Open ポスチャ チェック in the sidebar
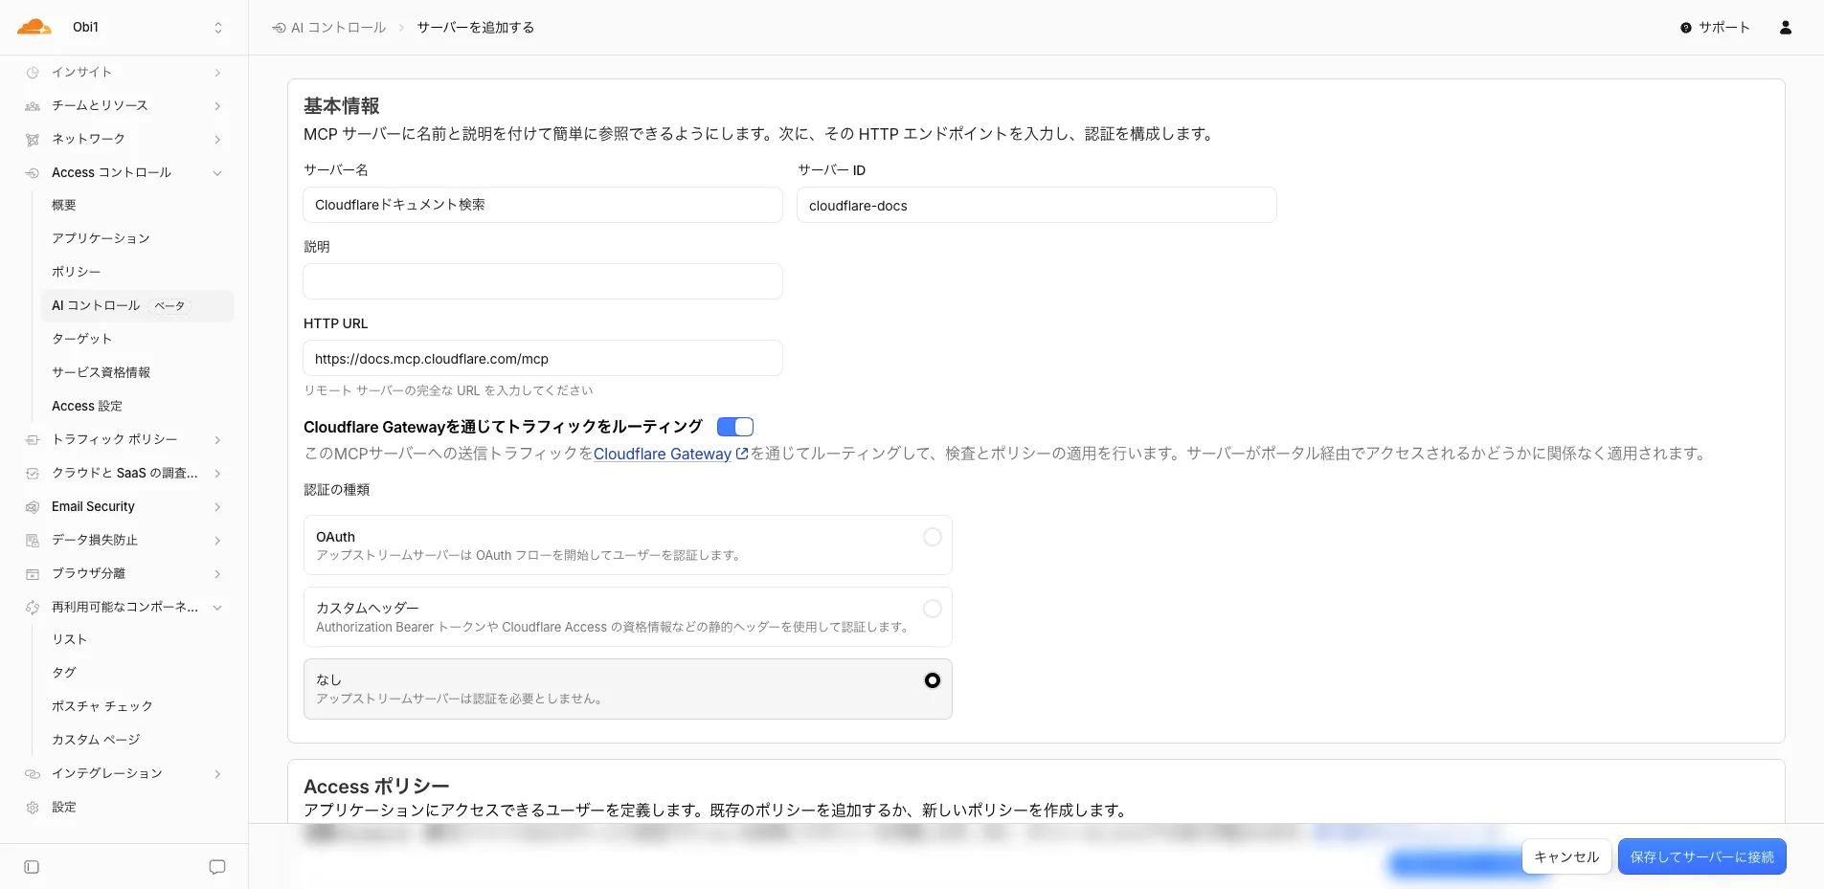This screenshot has width=1824, height=889. (x=102, y=706)
